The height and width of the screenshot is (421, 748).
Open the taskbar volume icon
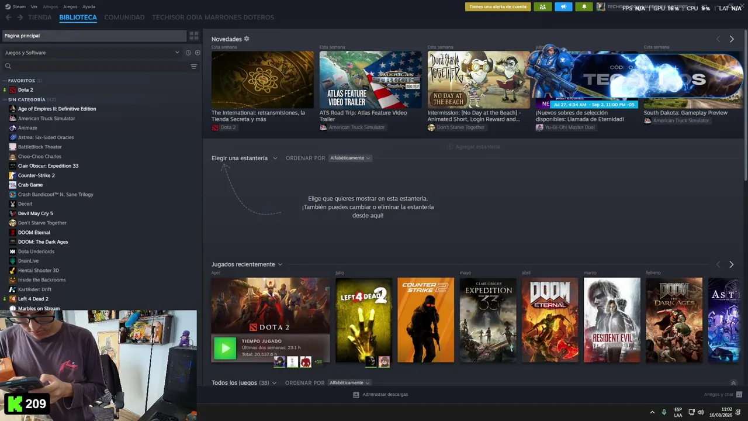point(701,412)
